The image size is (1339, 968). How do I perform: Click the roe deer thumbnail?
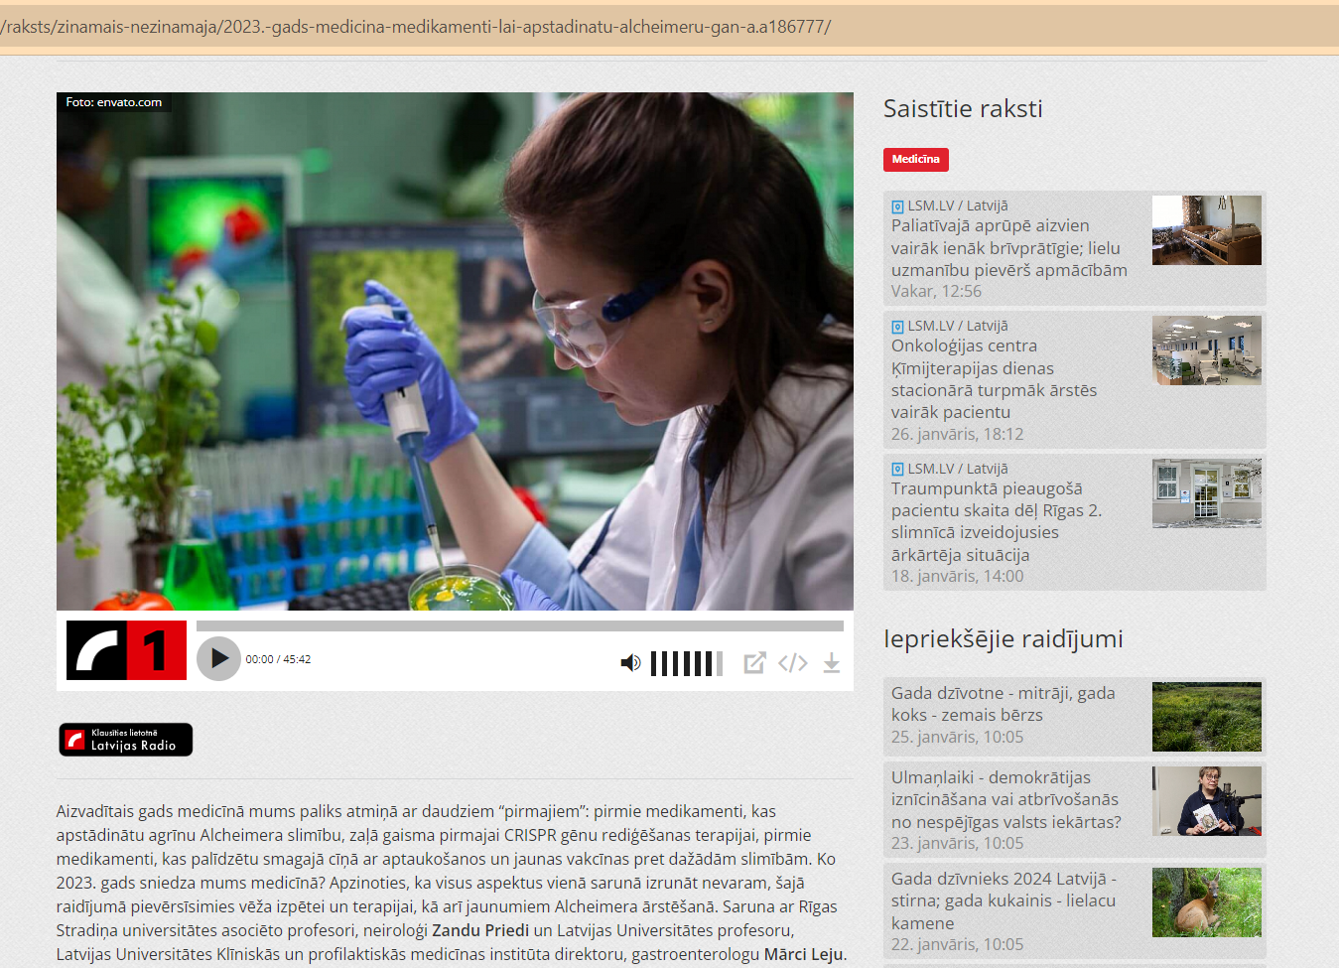[x=1207, y=902]
